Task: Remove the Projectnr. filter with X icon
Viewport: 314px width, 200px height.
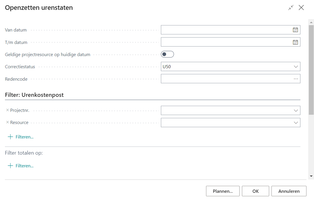Action: click(x=8, y=110)
